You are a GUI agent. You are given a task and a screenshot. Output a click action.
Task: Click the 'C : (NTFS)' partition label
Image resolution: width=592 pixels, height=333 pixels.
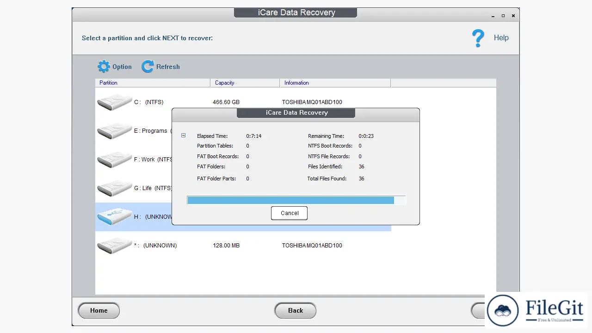149,102
